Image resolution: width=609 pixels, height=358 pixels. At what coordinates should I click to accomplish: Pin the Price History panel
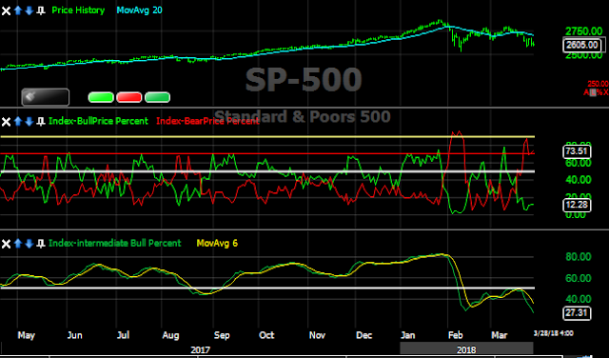[40, 10]
